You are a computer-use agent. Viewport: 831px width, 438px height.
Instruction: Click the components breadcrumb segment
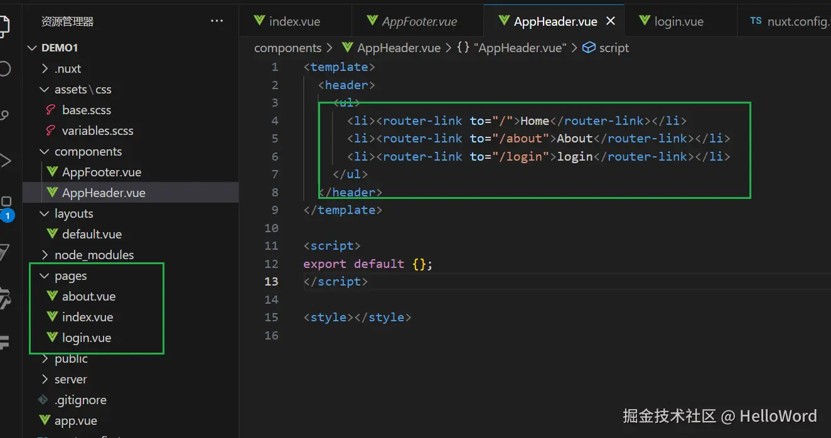point(288,48)
